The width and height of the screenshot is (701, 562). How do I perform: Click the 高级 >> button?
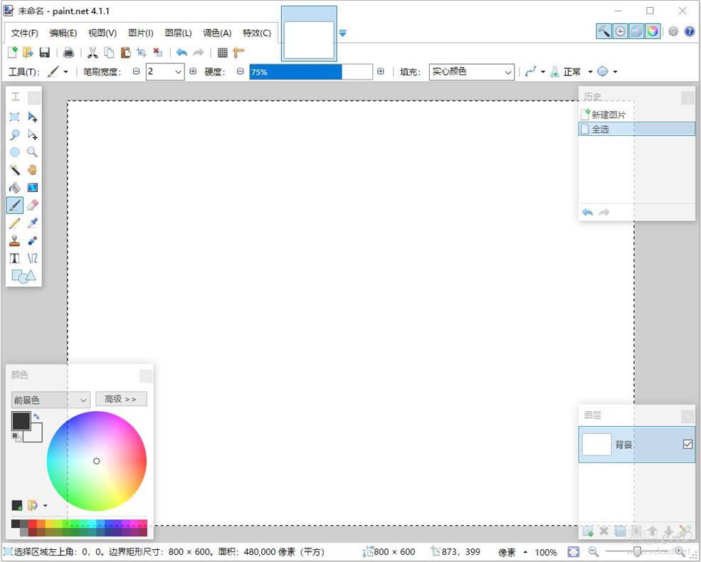pyautogui.click(x=121, y=399)
